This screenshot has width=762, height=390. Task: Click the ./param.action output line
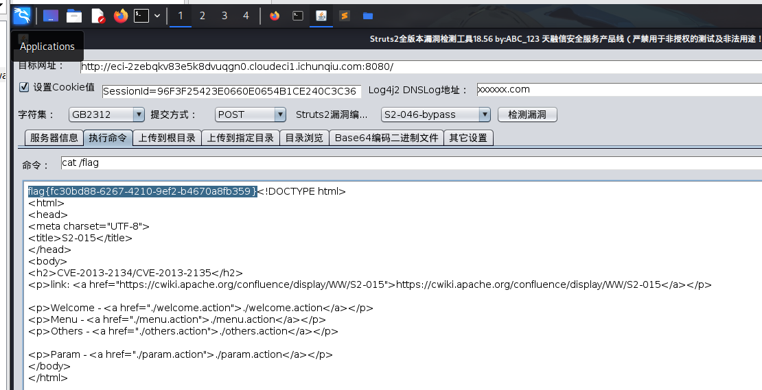pyautogui.click(x=181, y=354)
